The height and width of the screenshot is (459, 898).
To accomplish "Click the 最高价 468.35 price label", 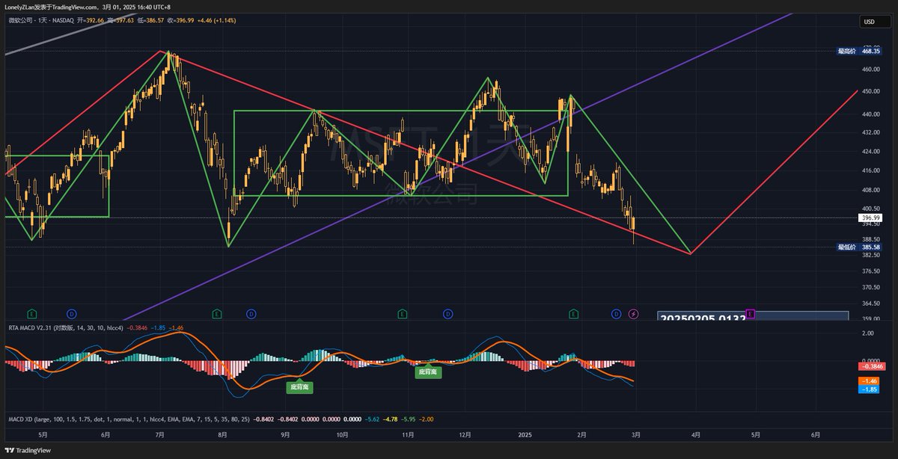I will 859,52.
